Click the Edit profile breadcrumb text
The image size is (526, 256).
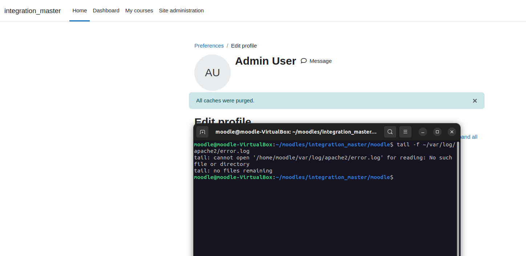[244, 46]
